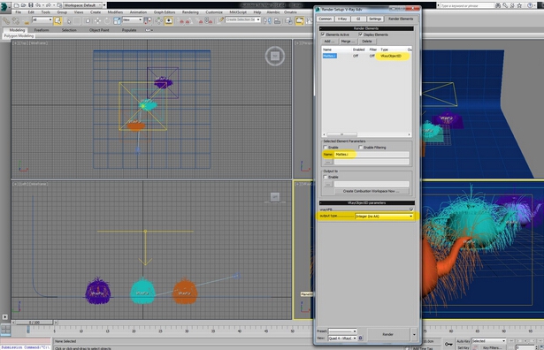The width and height of the screenshot is (544, 350).
Task: Open the output type dropdown
Action: [x=384, y=217]
